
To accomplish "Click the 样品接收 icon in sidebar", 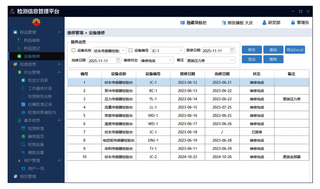I will point(19,40).
